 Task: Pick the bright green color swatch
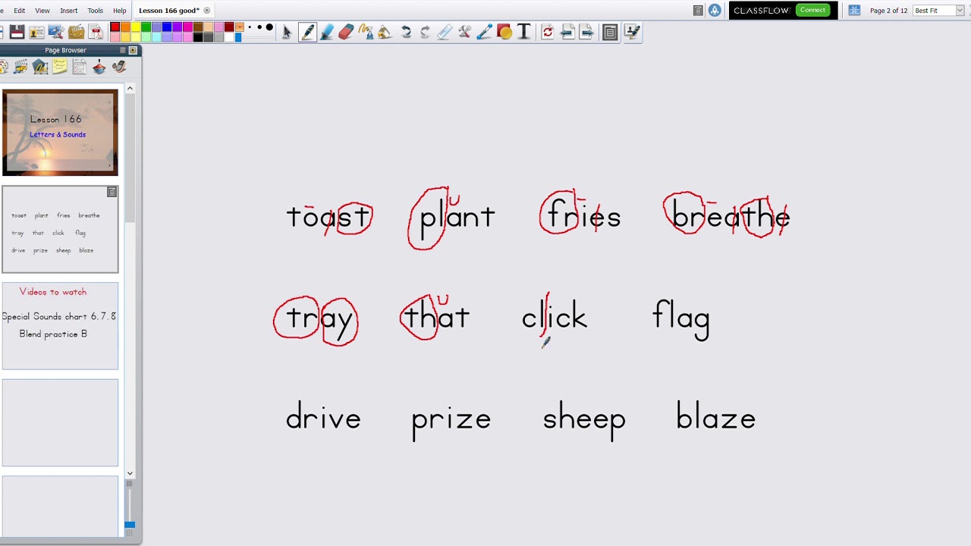point(146,27)
